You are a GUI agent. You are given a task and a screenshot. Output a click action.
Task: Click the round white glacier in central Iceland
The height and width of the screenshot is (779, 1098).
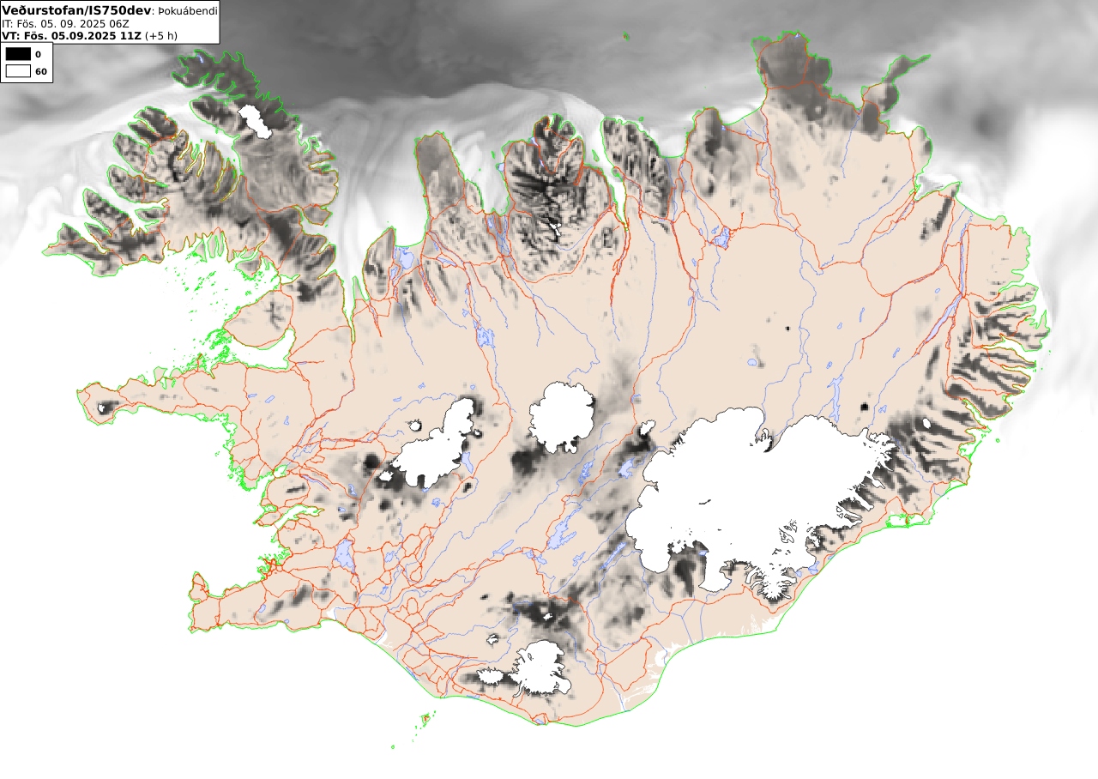pyautogui.click(x=562, y=417)
